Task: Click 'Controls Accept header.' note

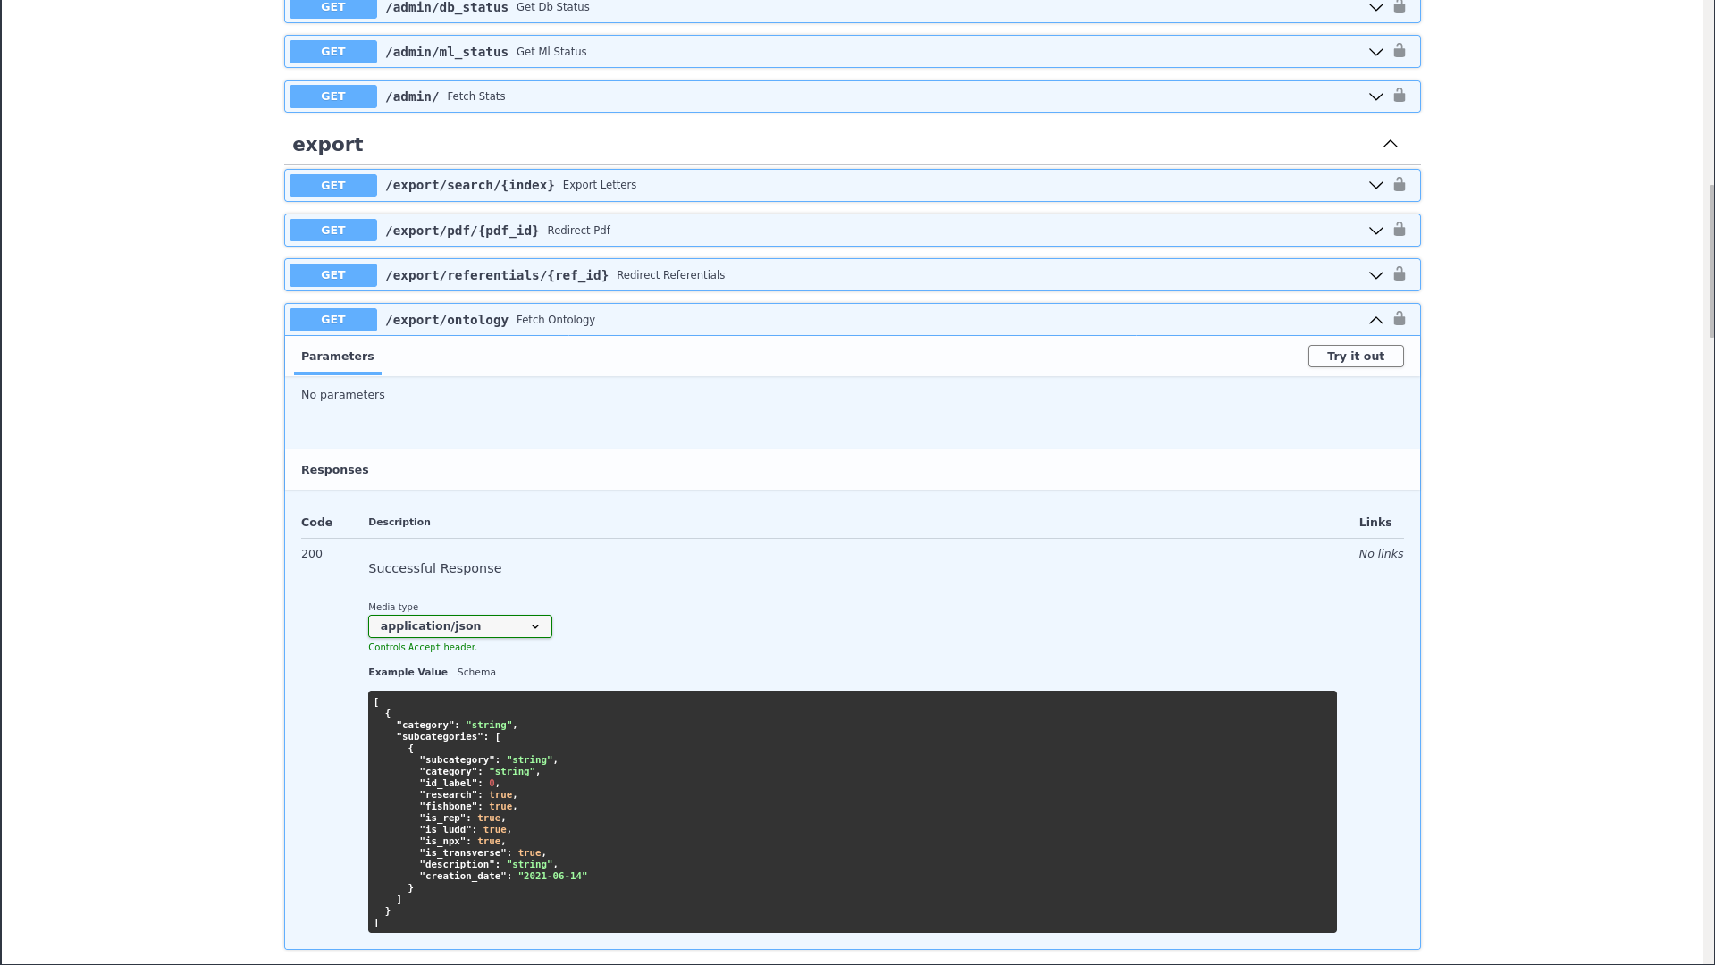Action: [423, 647]
